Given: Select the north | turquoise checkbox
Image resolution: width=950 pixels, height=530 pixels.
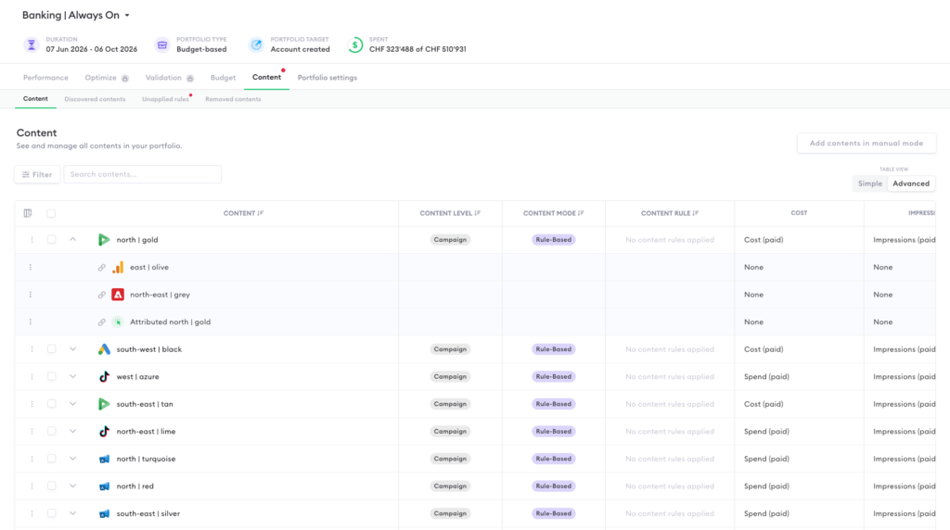Looking at the screenshot, I should 52,459.
